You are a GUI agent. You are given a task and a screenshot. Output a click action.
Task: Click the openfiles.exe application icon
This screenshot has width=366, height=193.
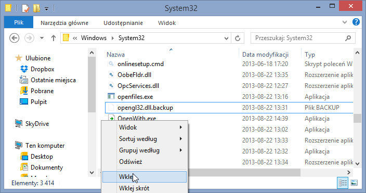point(111,97)
